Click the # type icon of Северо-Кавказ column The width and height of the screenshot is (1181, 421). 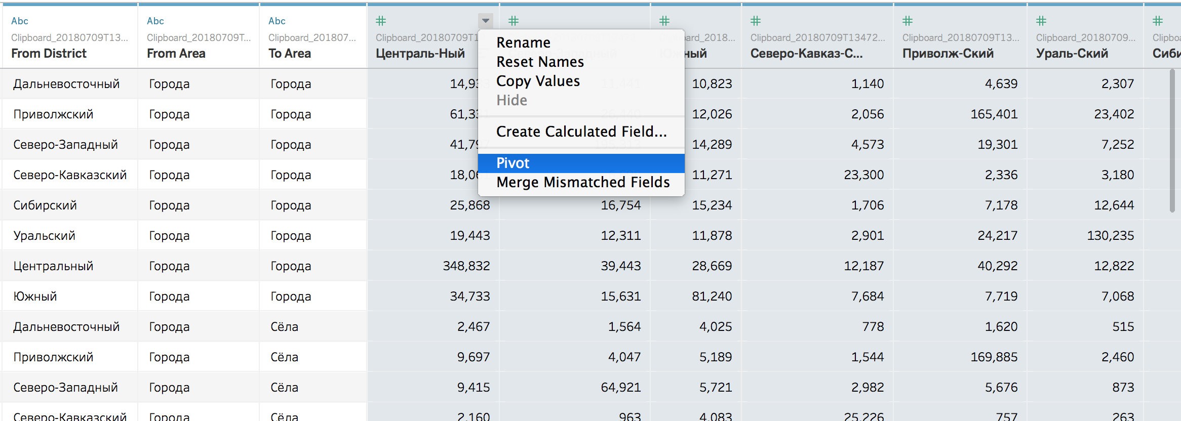(x=756, y=21)
